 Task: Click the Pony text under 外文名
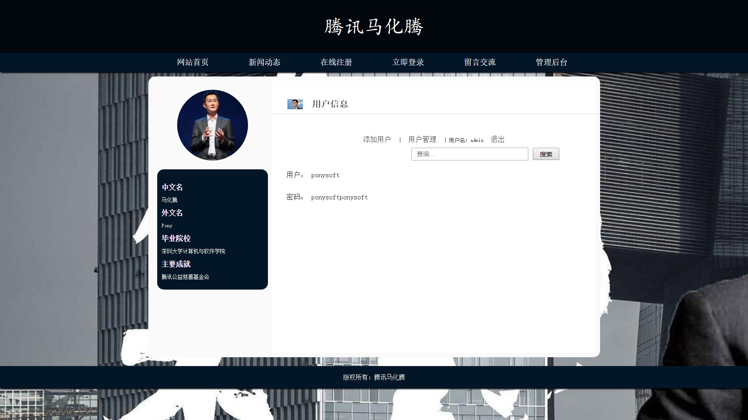(x=167, y=225)
